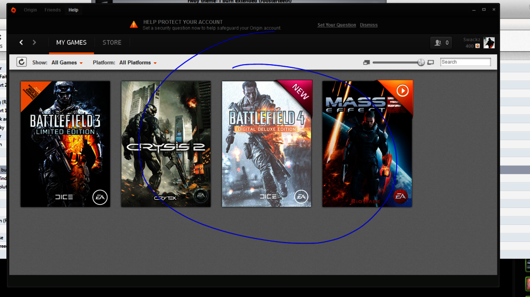Open the Friends menu
This screenshot has height=297, width=530.
(x=52, y=10)
